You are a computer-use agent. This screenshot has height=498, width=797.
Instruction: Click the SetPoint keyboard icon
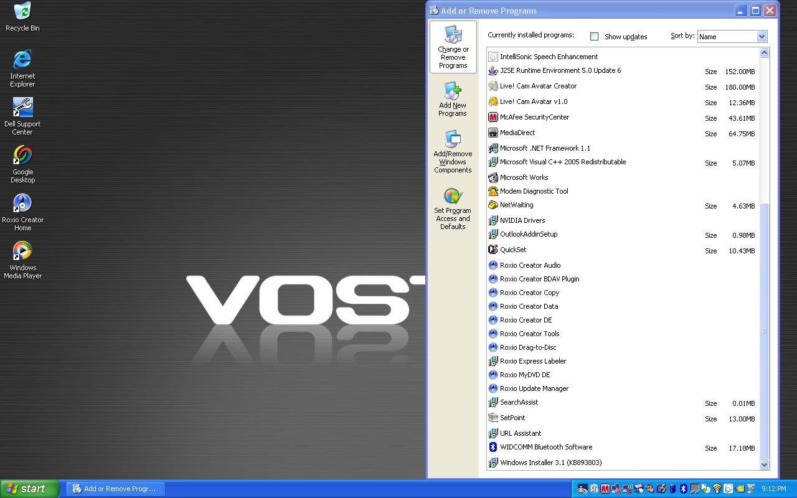point(493,418)
